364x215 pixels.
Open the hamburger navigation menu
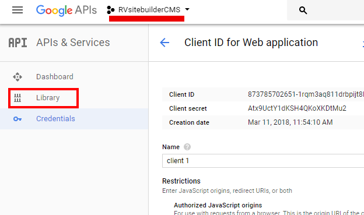pyautogui.click(x=17, y=10)
